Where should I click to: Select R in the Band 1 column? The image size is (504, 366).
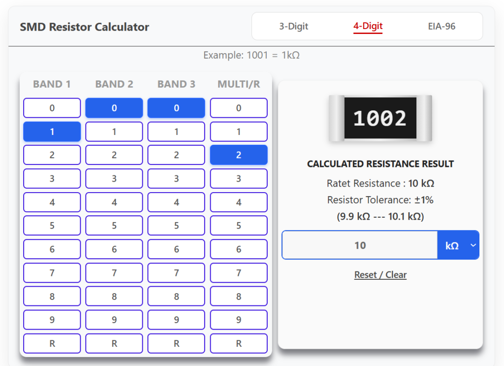[x=52, y=343]
